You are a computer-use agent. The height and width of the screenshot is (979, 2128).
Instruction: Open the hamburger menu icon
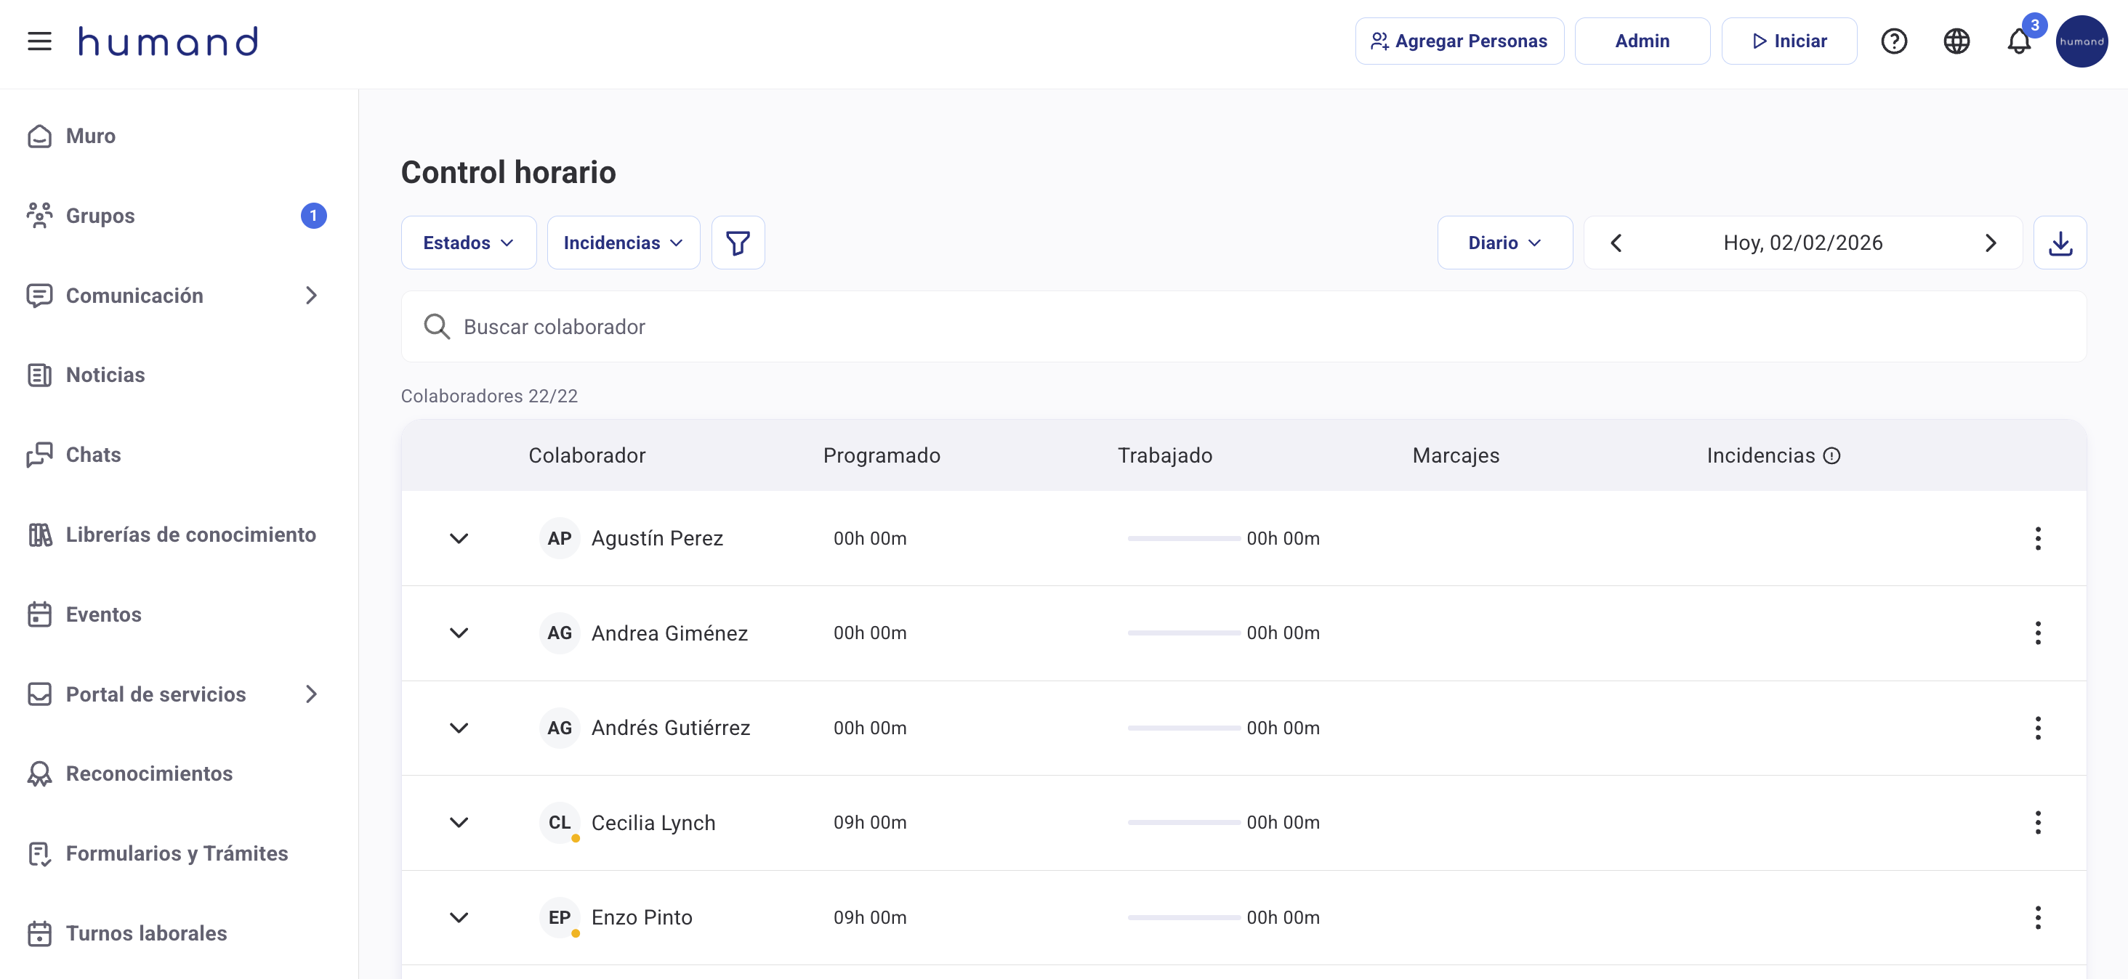tap(39, 41)
